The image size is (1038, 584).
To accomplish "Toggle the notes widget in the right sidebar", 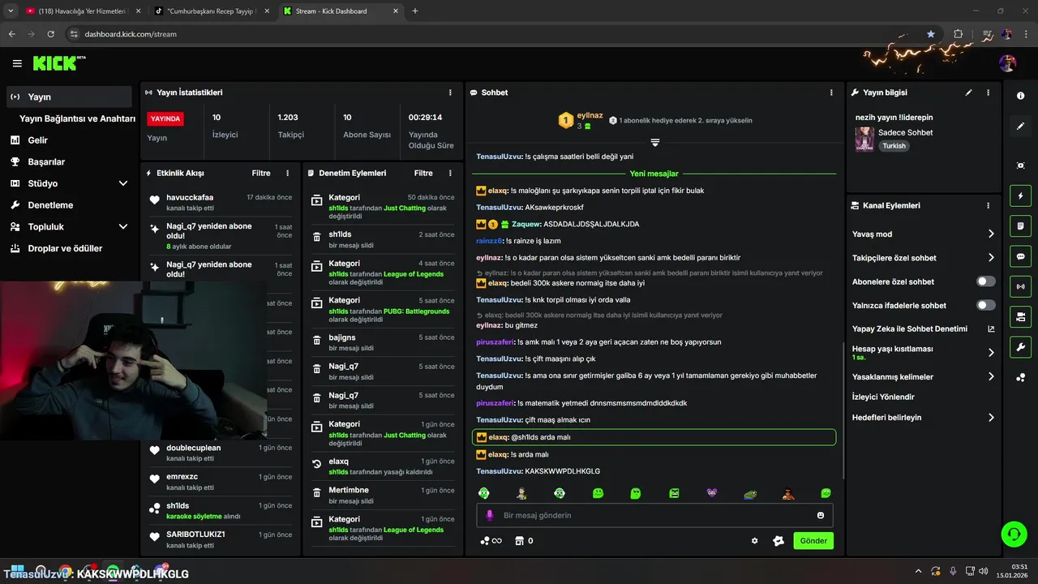I will 1020,225.
